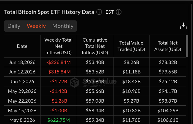Click the Total Value Traded column header
Screen dimensions: 193x124
tap(131, 46)
